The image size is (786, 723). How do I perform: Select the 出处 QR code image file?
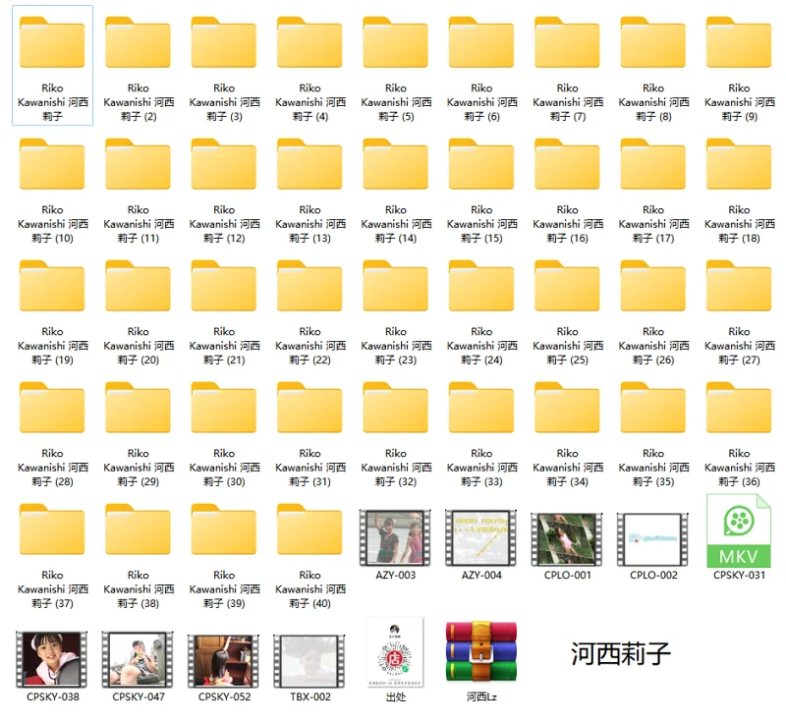395,652
